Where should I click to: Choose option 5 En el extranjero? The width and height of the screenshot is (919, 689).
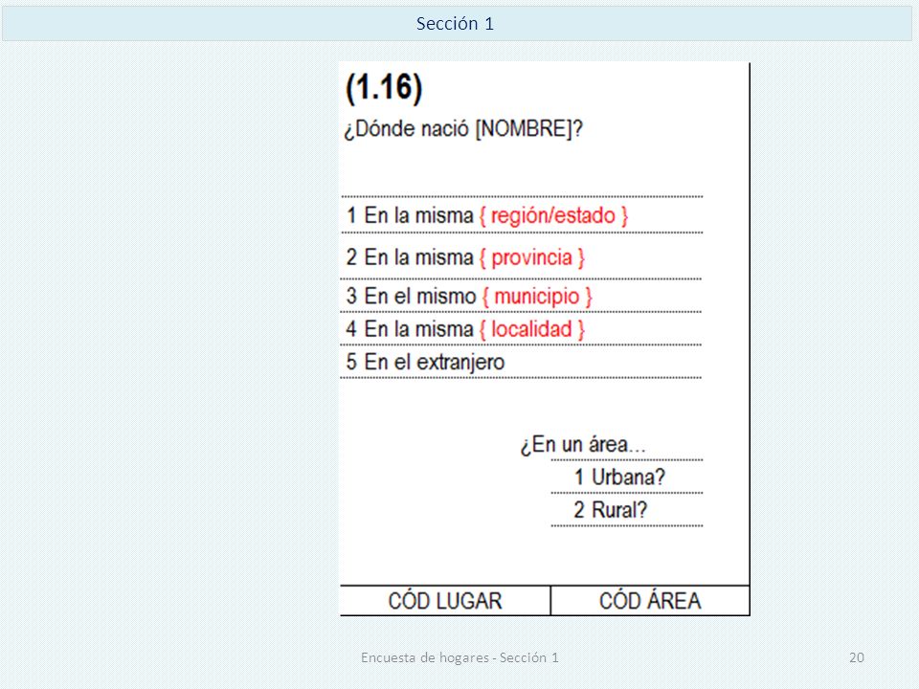tap(425, 362)
